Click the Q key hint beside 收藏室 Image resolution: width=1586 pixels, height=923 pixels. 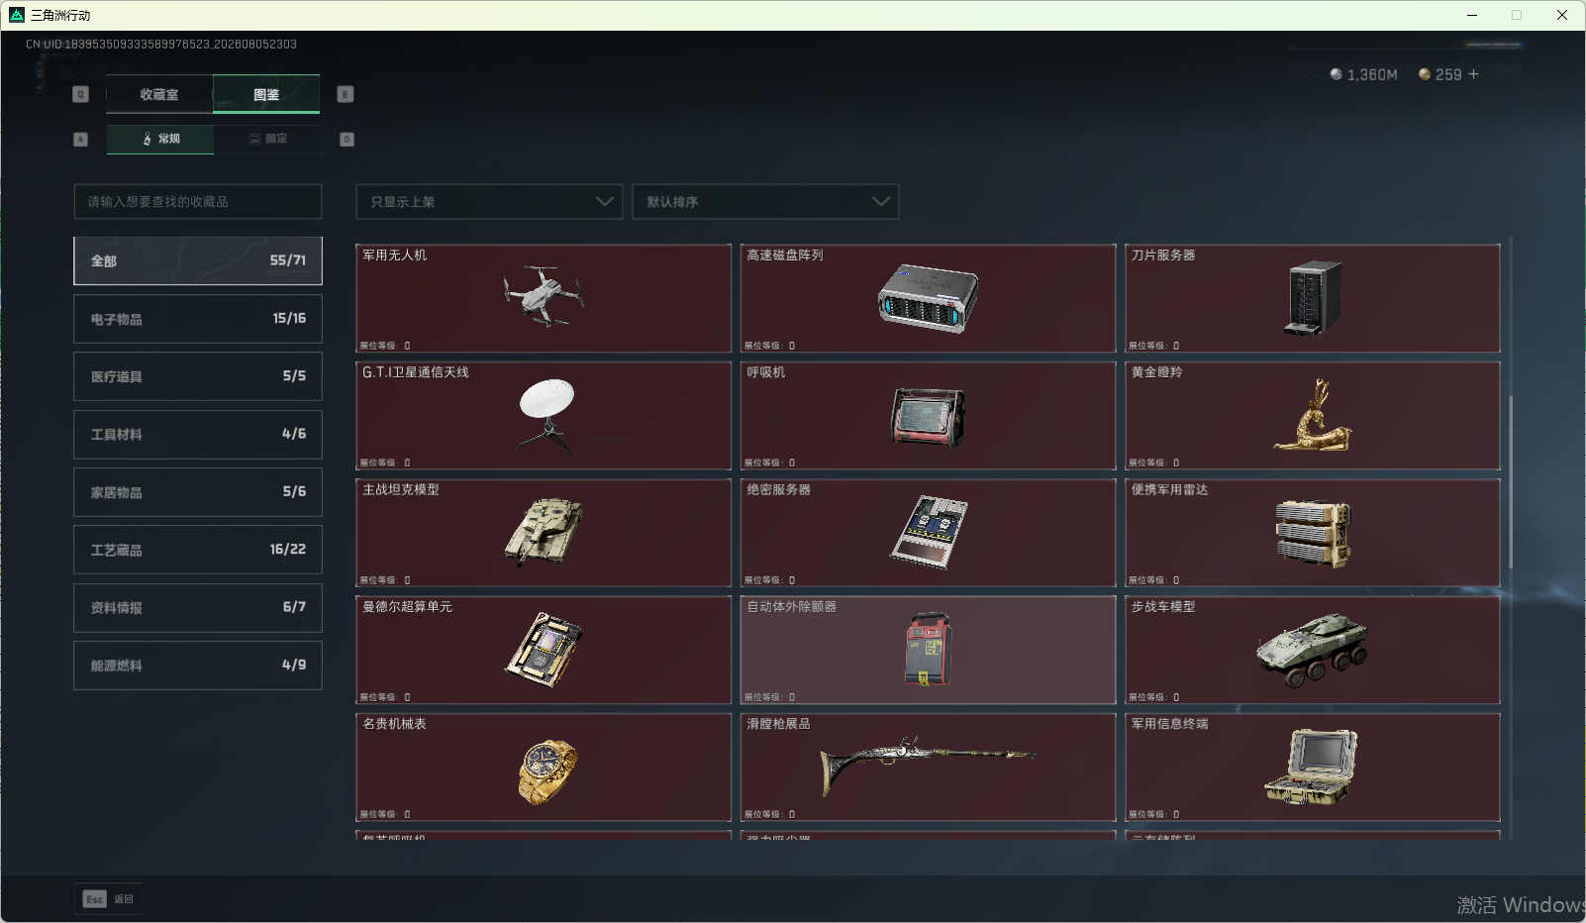click(x=81, y=94)
